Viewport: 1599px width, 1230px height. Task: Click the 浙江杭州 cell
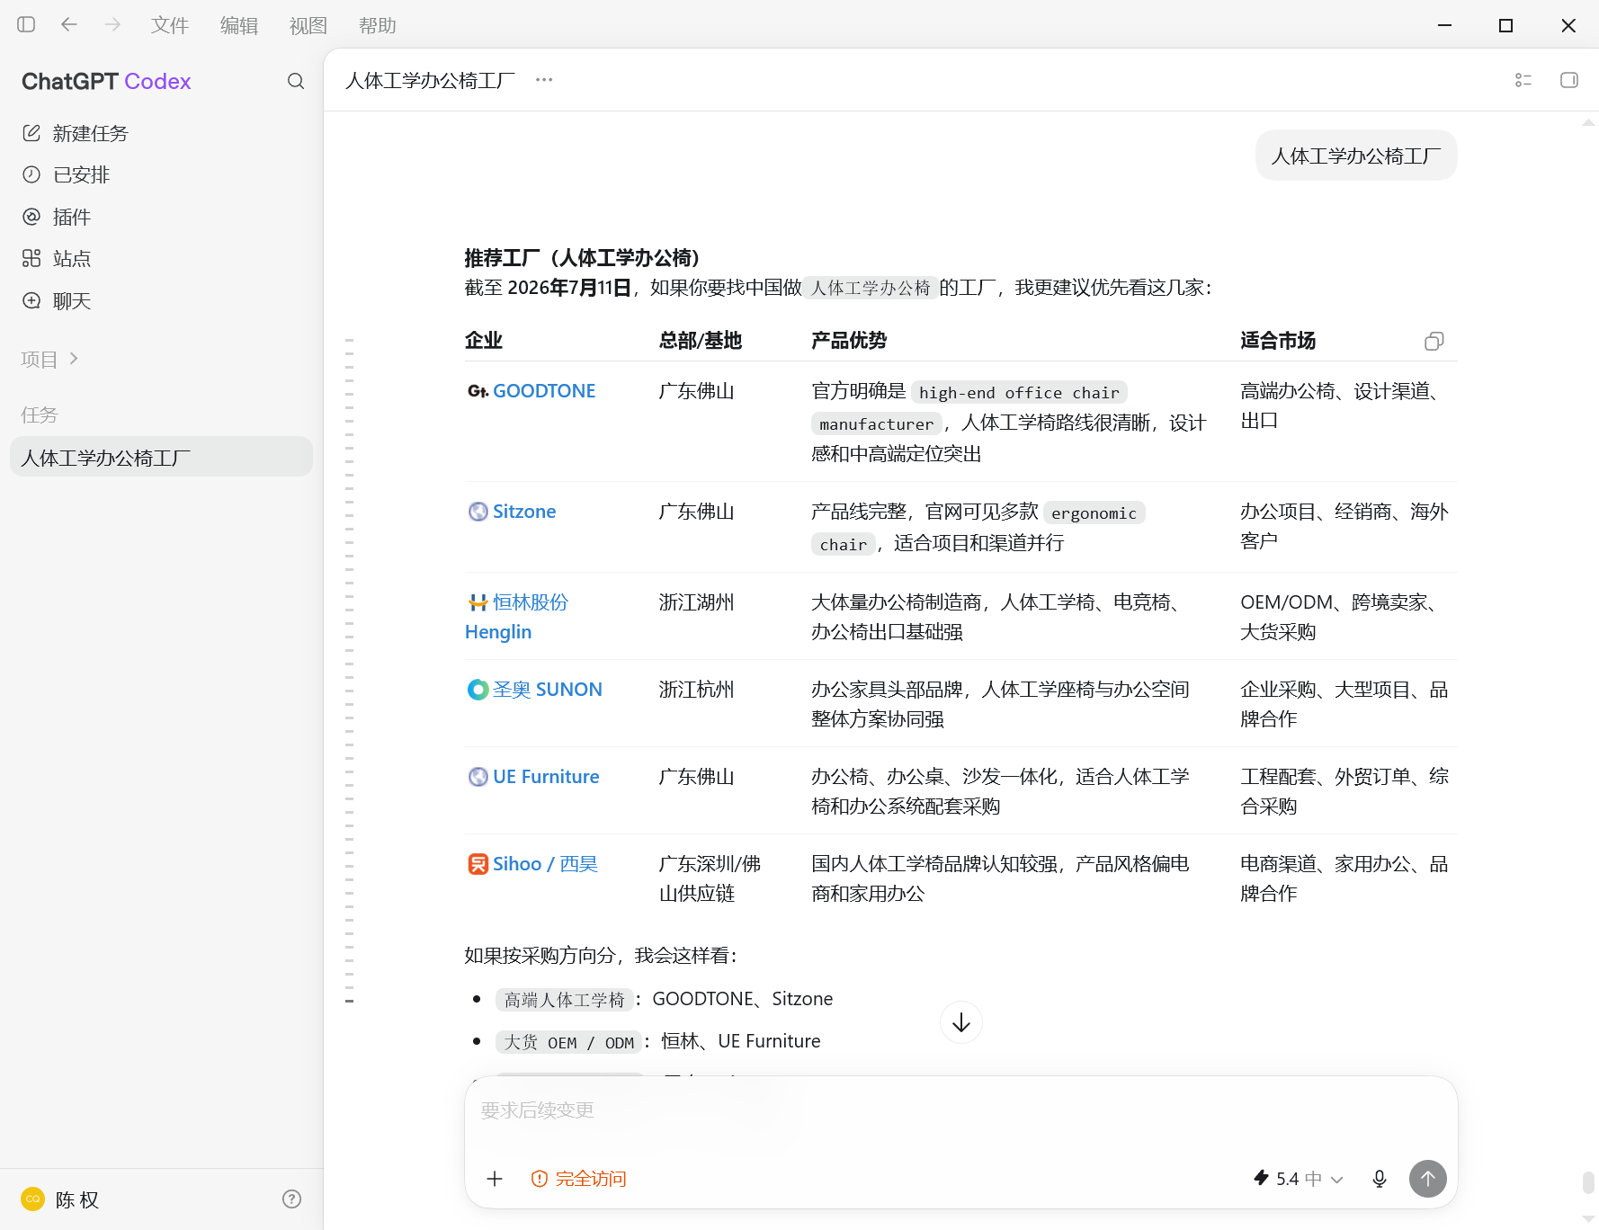click(x=696, y=690)
